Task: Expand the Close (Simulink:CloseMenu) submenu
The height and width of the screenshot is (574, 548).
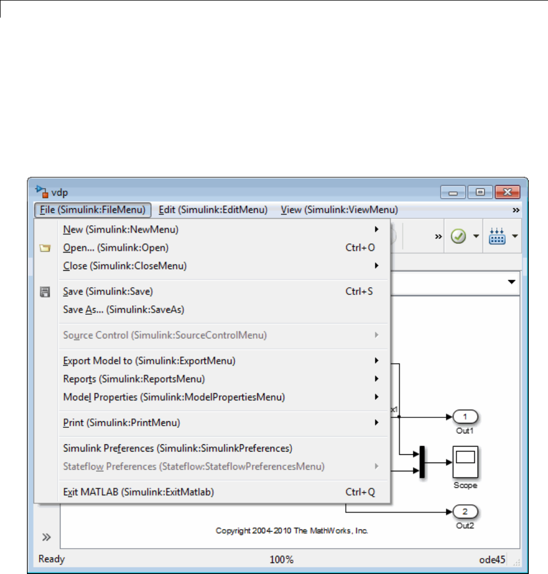Action: [224, 266]
